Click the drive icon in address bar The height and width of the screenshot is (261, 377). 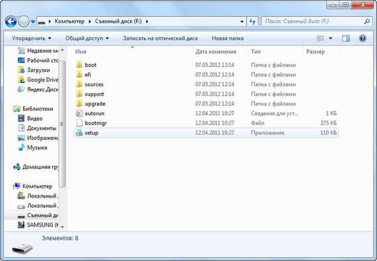[42, 22]
